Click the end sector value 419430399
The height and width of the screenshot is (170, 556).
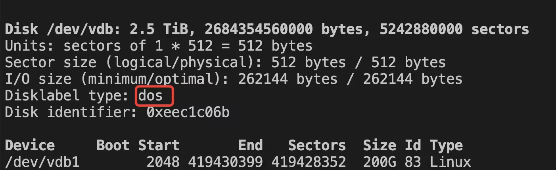(225, 162)
